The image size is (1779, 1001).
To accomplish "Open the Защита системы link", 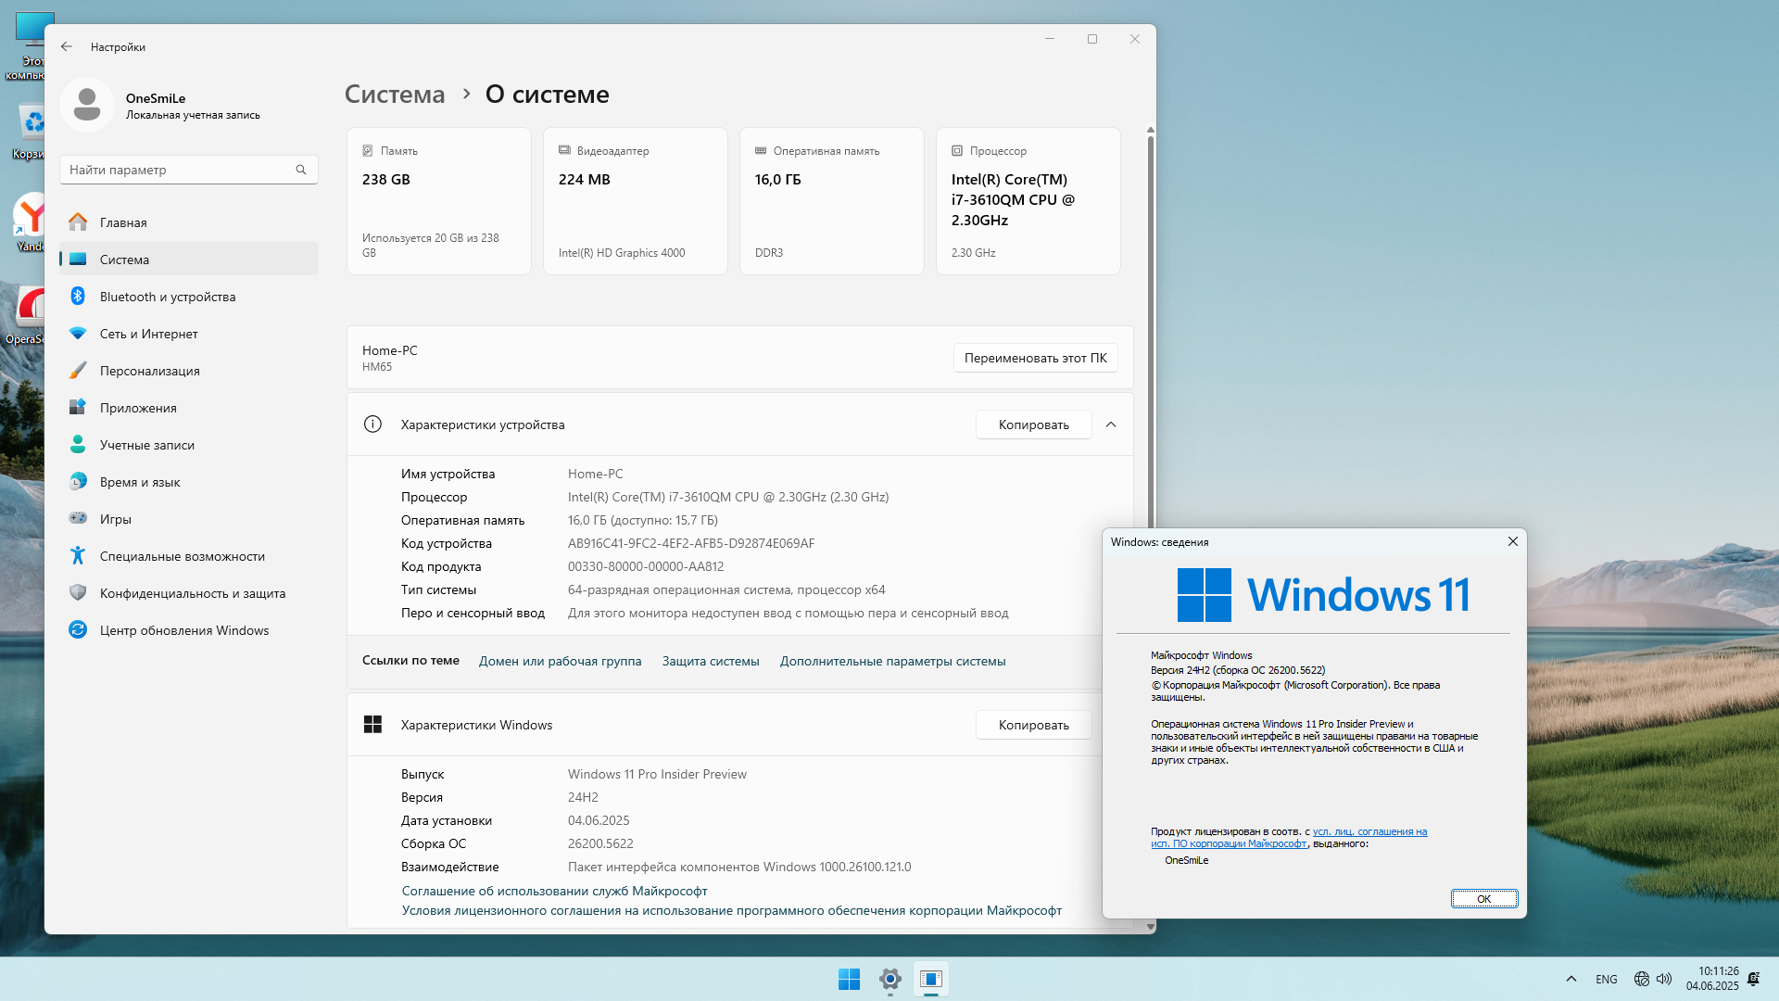I will [711, 661].
